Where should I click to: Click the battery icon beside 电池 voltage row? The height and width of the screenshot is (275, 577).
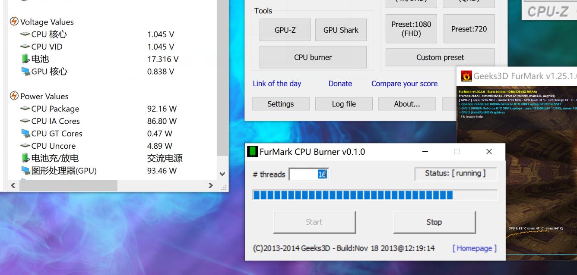point(25,59)
